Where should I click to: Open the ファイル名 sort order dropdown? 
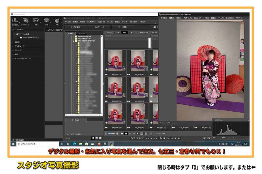pos(154,33)
